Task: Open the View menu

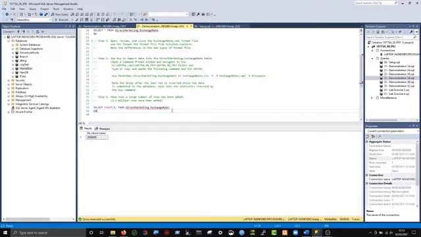Action: coord(22,9)
